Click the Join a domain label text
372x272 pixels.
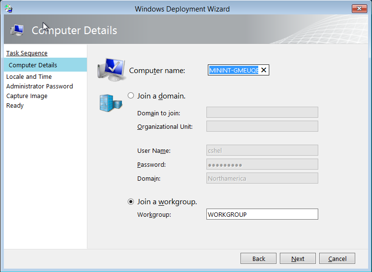(x=161, y=96)
